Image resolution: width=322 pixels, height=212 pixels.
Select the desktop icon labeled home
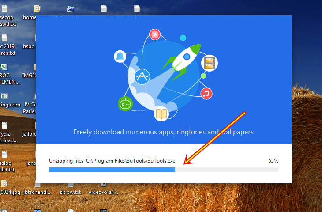tap(37, 9)
